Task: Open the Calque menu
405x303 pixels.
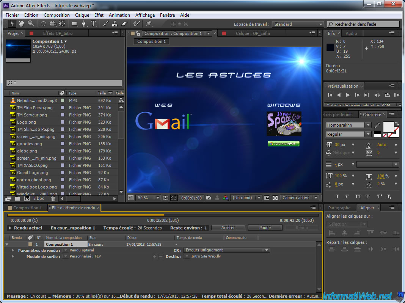Action: [82, 15]
